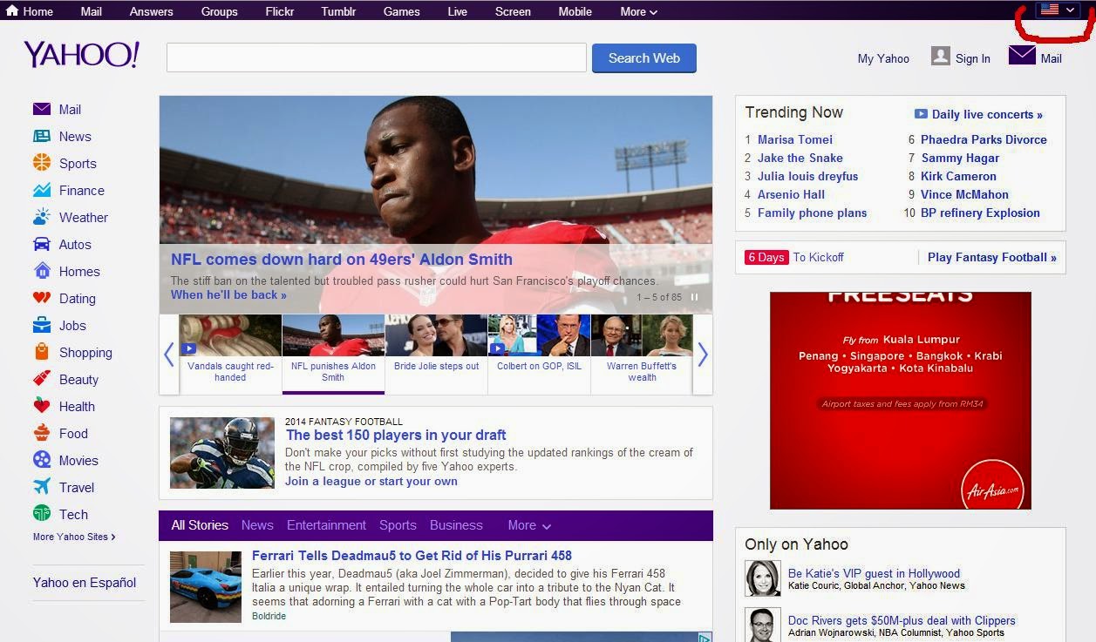The image size is (1096, 642).
Task: Open 'Join a league or start your own'
Action: [x=371, y=481]
